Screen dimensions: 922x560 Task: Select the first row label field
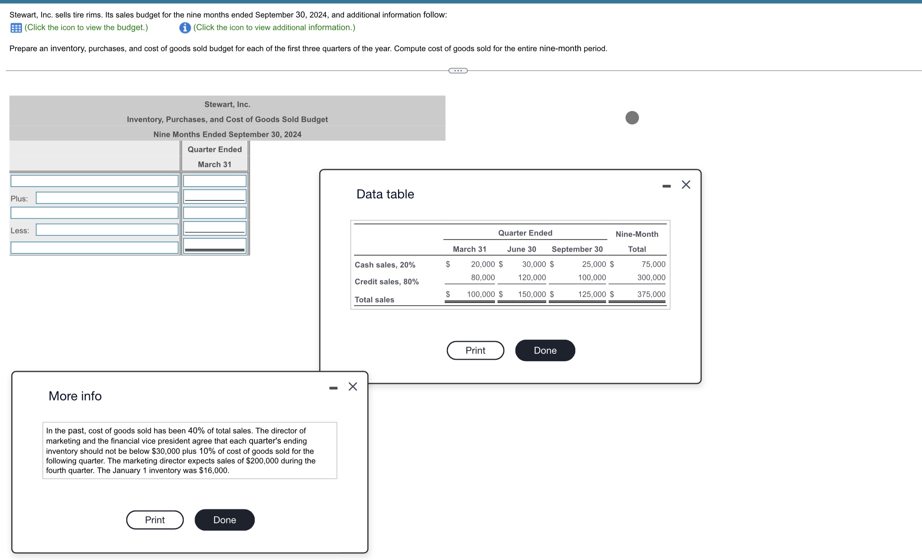(94, 181)
